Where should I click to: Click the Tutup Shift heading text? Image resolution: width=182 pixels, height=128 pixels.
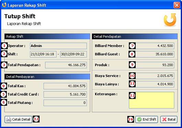20,16
